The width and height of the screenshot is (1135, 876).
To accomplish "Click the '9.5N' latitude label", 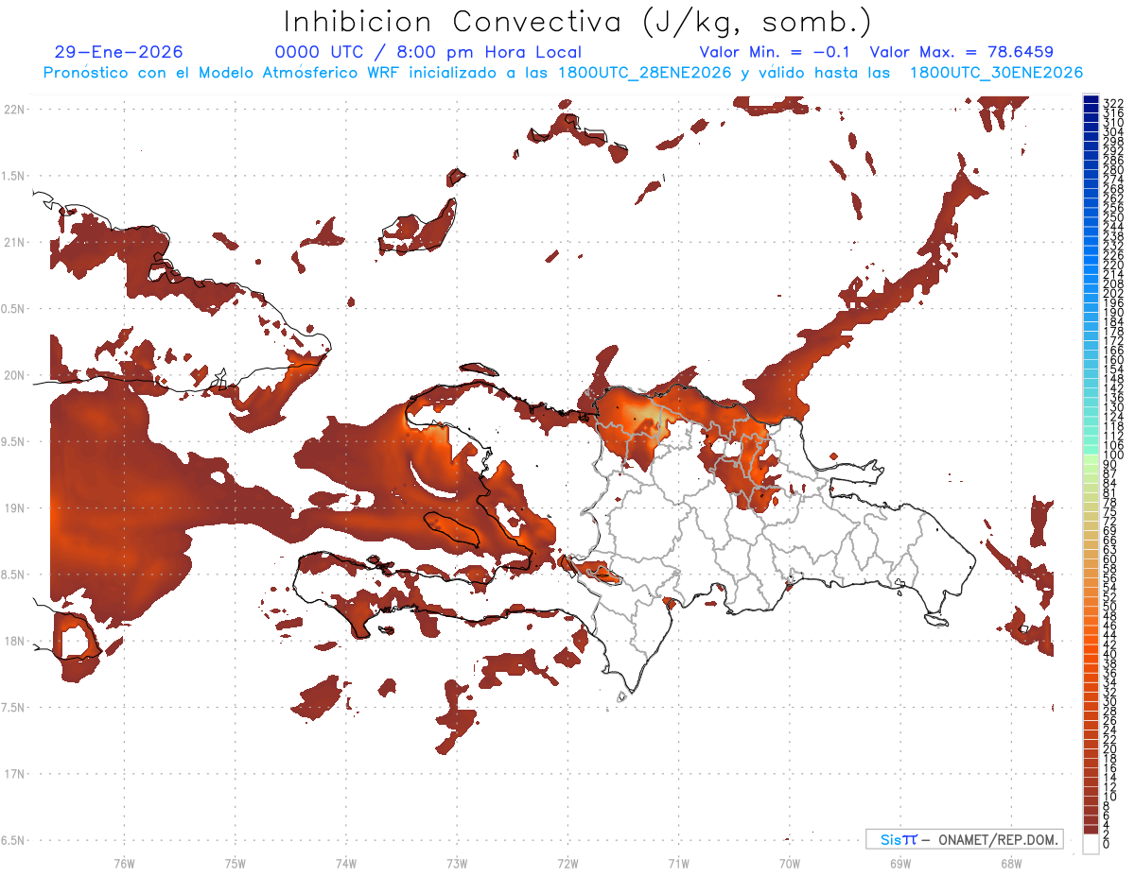I will tap(14, 442).
